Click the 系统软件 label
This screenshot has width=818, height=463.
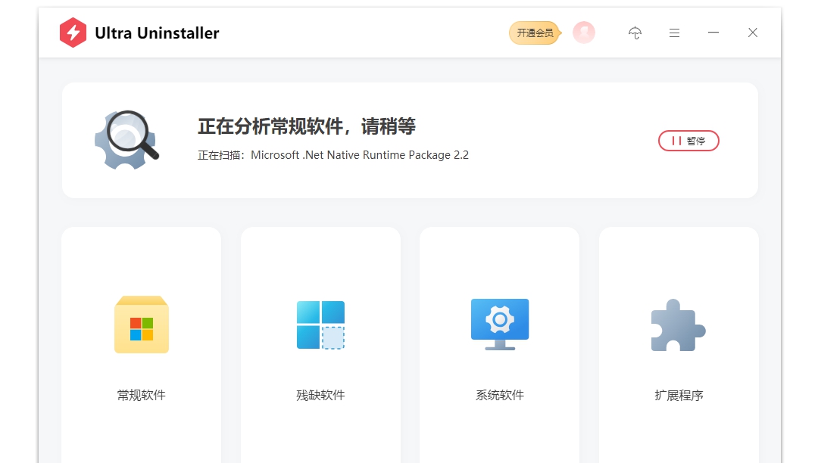click(x=500, y=396)
